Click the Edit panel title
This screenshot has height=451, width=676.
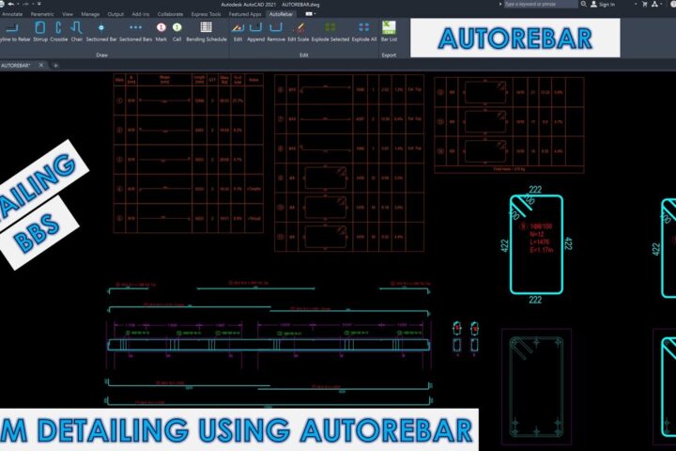pos(303,55)
